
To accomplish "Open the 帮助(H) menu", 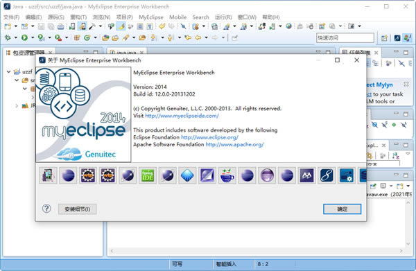I will point(271,17).
